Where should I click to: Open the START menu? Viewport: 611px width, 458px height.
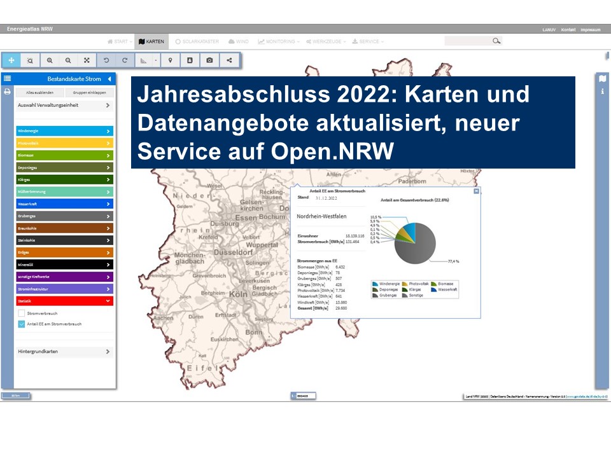pos(120,41)
